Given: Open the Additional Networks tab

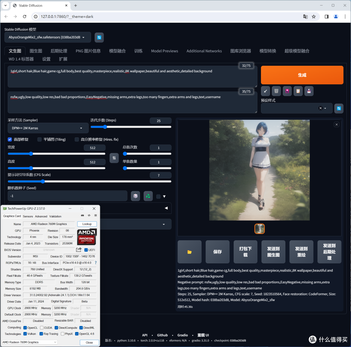Looking at the screenshot, I should coord(204,51).
